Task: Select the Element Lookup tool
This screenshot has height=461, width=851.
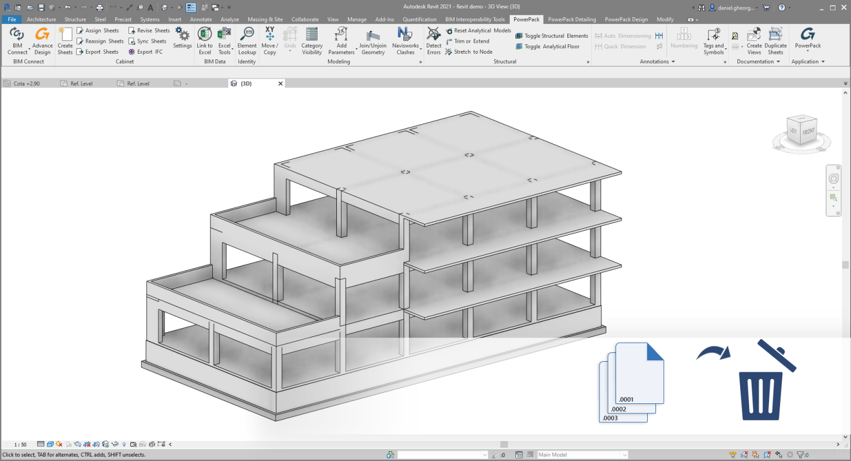Action: [247, 40]
